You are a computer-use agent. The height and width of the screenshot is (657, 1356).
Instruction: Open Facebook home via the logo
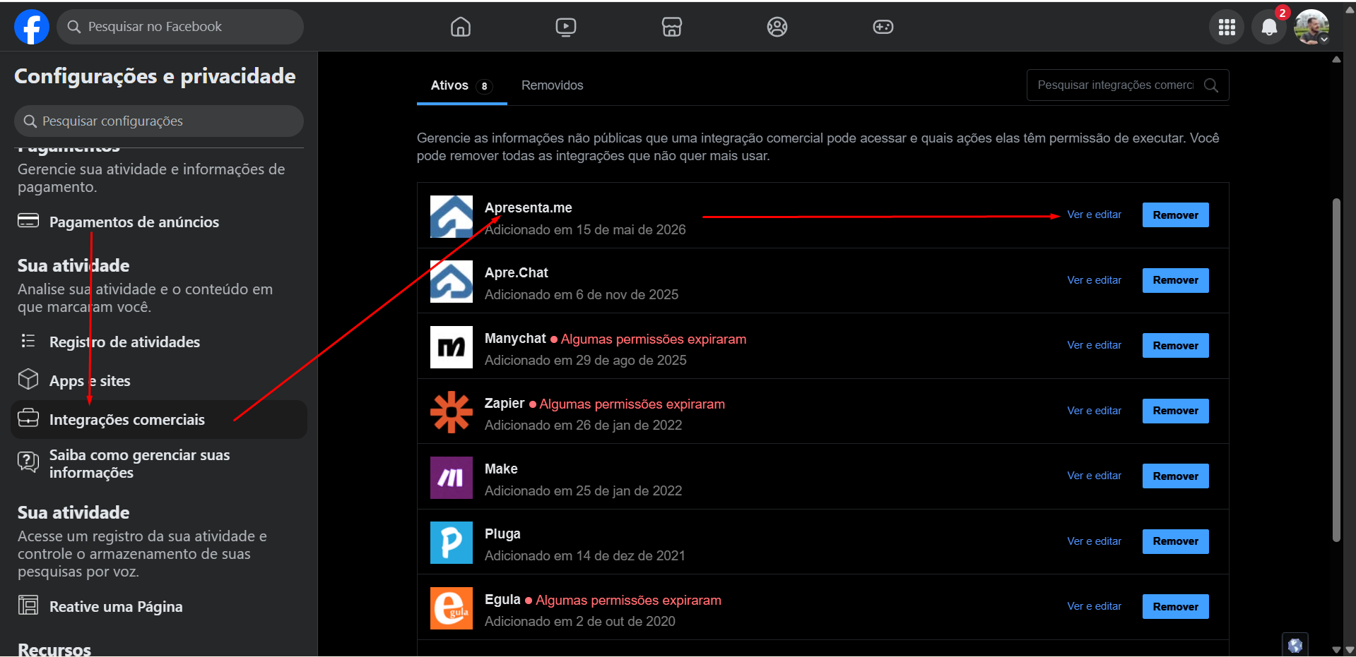32,27
